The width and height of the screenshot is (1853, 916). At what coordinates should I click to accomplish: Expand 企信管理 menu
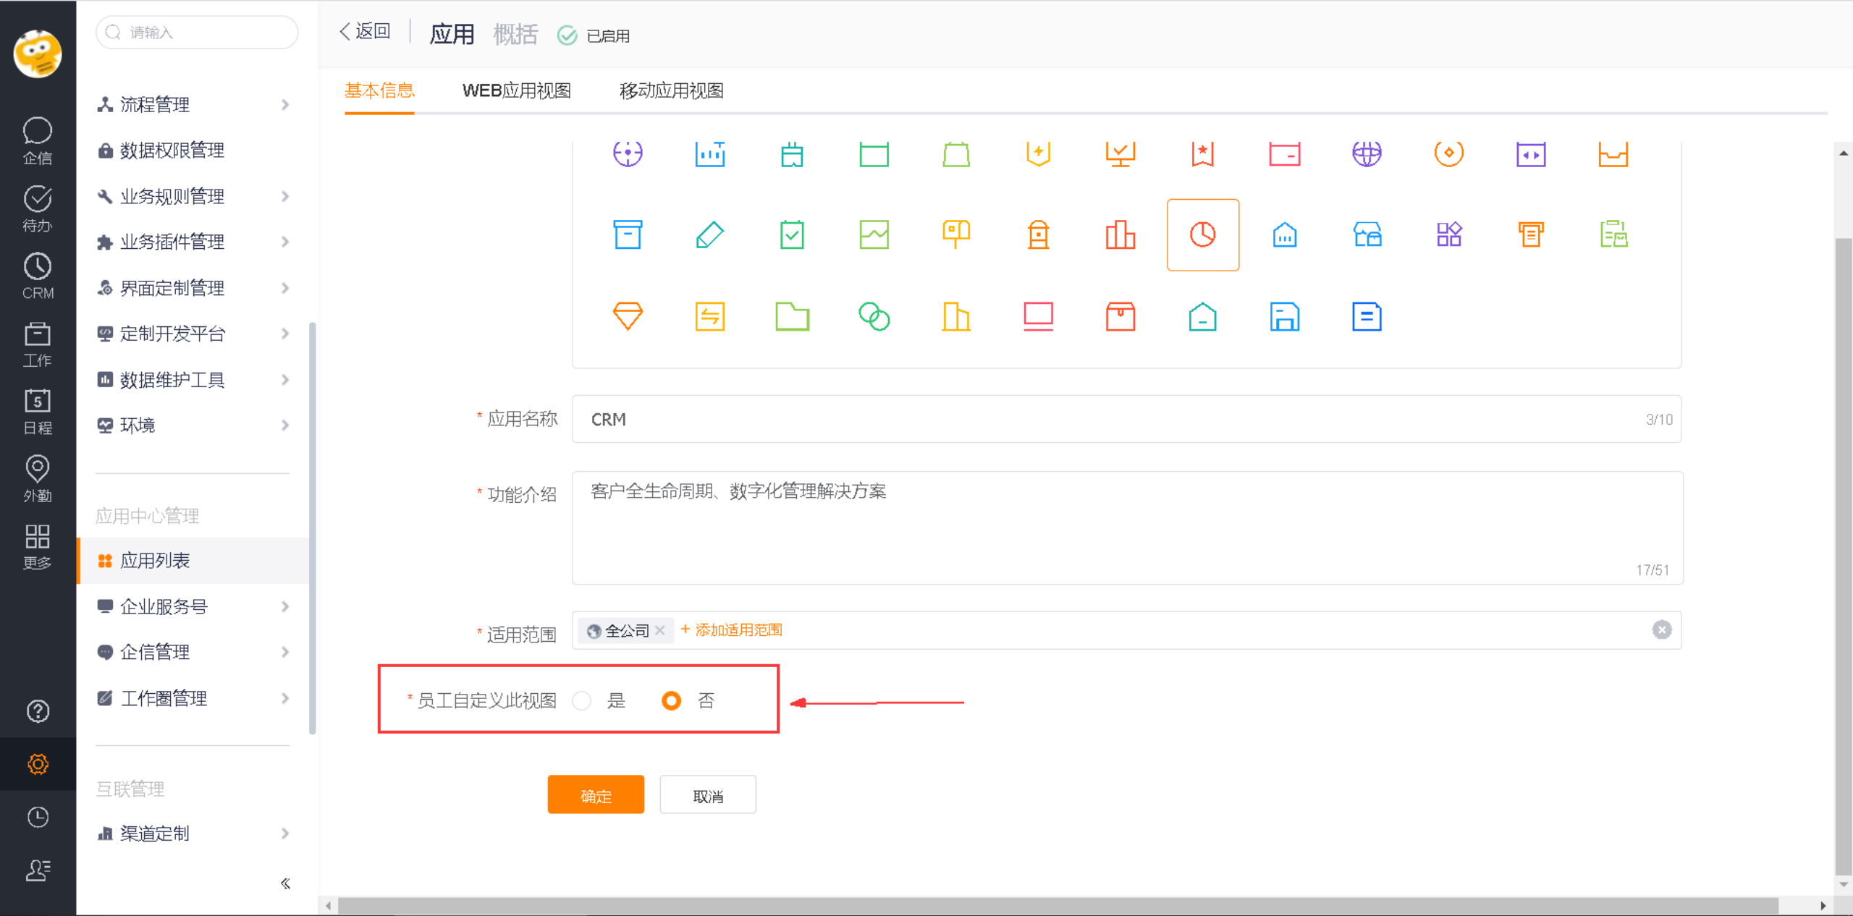[193, 652]
